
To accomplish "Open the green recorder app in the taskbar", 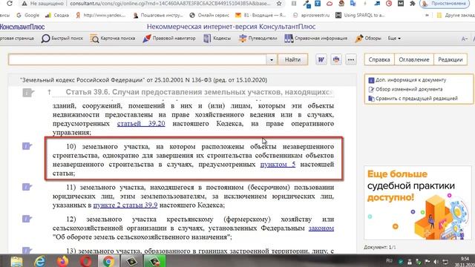I will click(x=154, y=261).
